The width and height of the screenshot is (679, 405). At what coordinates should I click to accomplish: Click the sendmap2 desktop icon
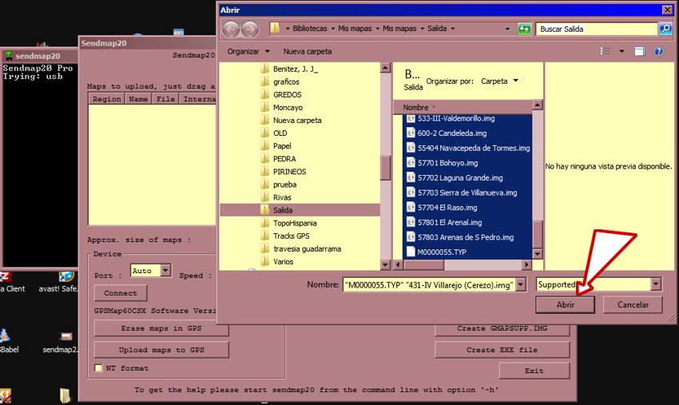[66, 336]
